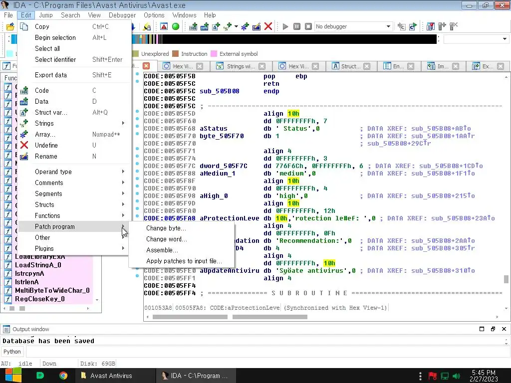Click the red X Undefine toolbar icon
Image resolution: width=511 pixels, height=383 pixels.
pyautogui.click(x=268, y=26)
